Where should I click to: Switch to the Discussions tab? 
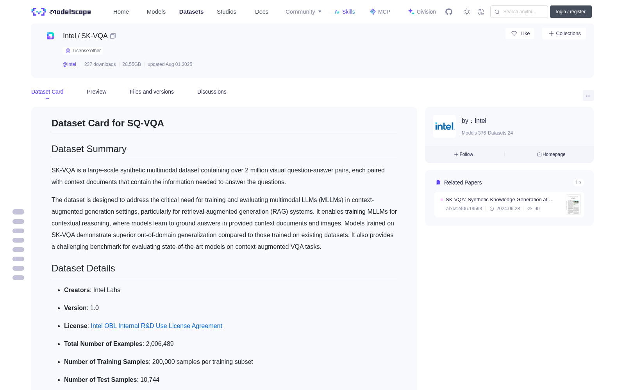click(212, 92)
